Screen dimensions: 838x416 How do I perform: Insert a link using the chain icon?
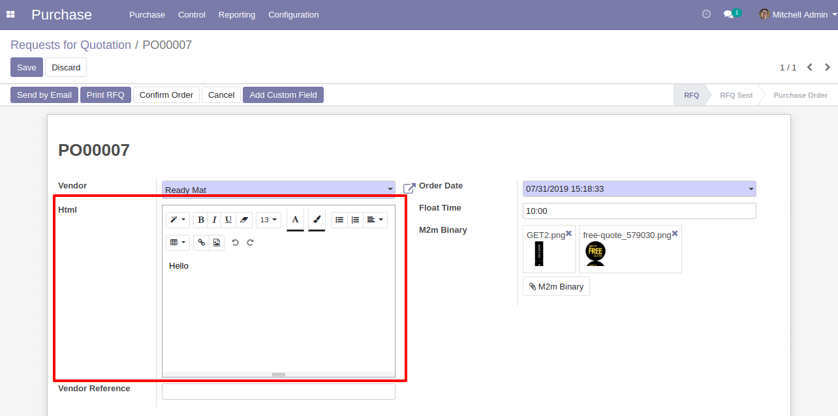coord(201,243)
